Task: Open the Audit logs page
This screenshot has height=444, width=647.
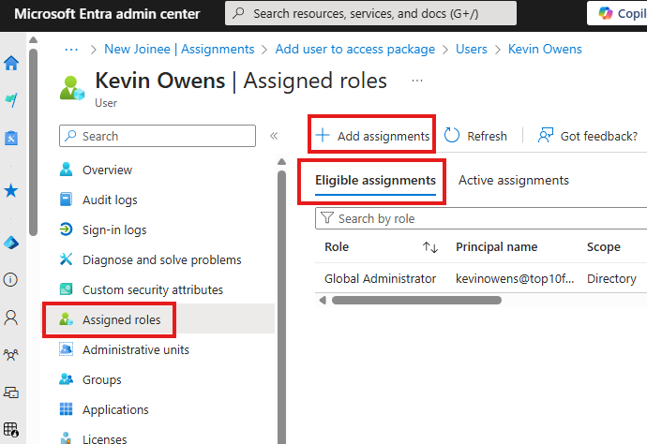Action: (x=109, y=200)
